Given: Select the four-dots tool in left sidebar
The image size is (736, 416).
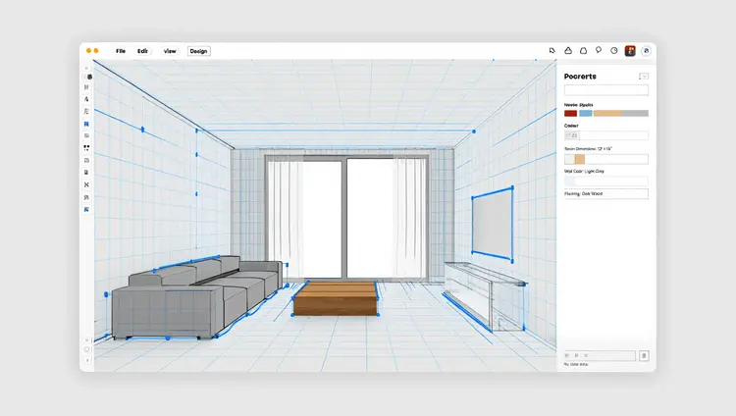Looking at the screenshot, I should 87,147.
